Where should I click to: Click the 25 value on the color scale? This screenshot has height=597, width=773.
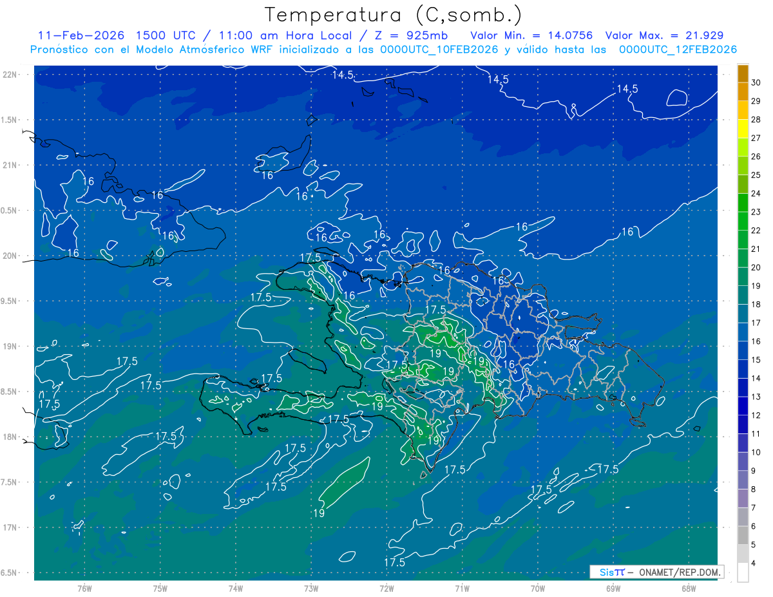pyautogui.click(x=756, y=175)
